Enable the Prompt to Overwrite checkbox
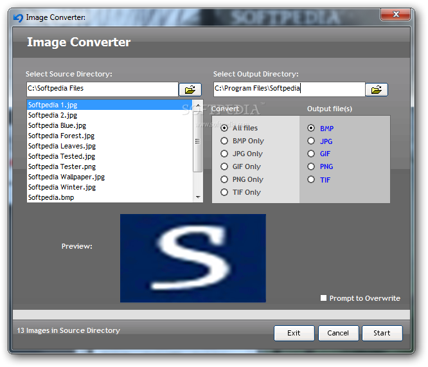The image size is (428, 367). tap(323, 298)
